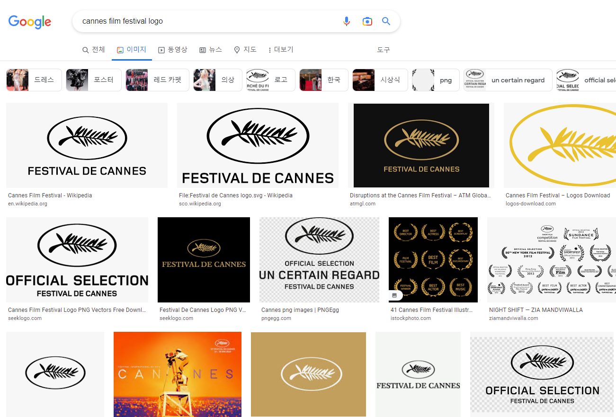
Task: Open the small serif Festival de Cannes image
Action: tap(418, 374)
